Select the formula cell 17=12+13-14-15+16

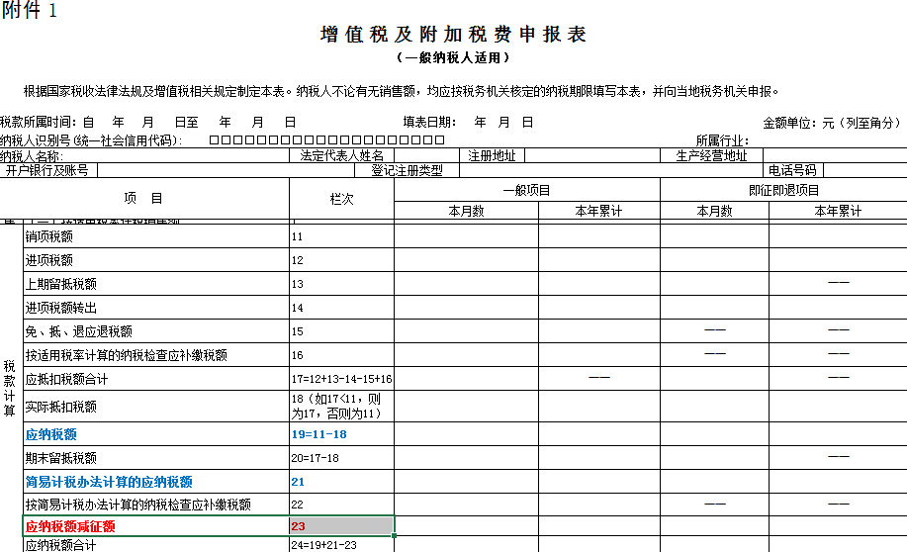(x=342, y=379)
